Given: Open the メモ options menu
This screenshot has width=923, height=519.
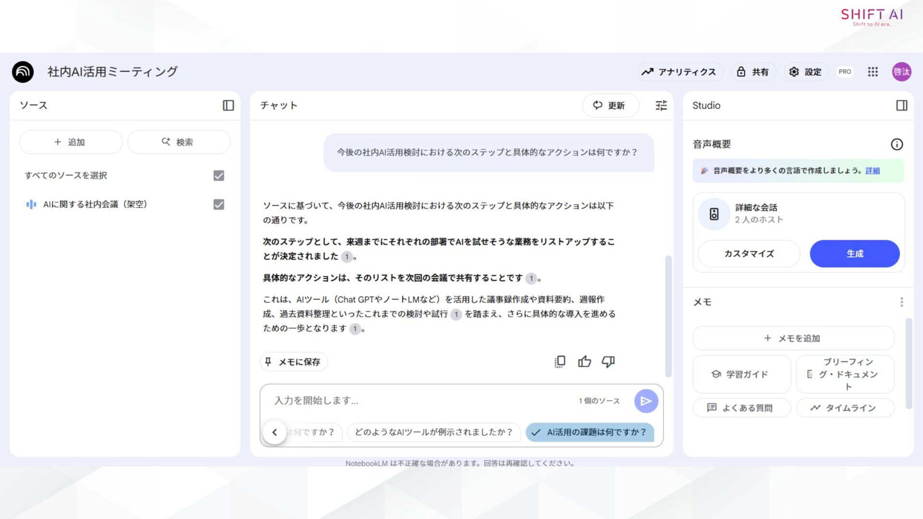Looking at the screenshot, I should 902,302.
